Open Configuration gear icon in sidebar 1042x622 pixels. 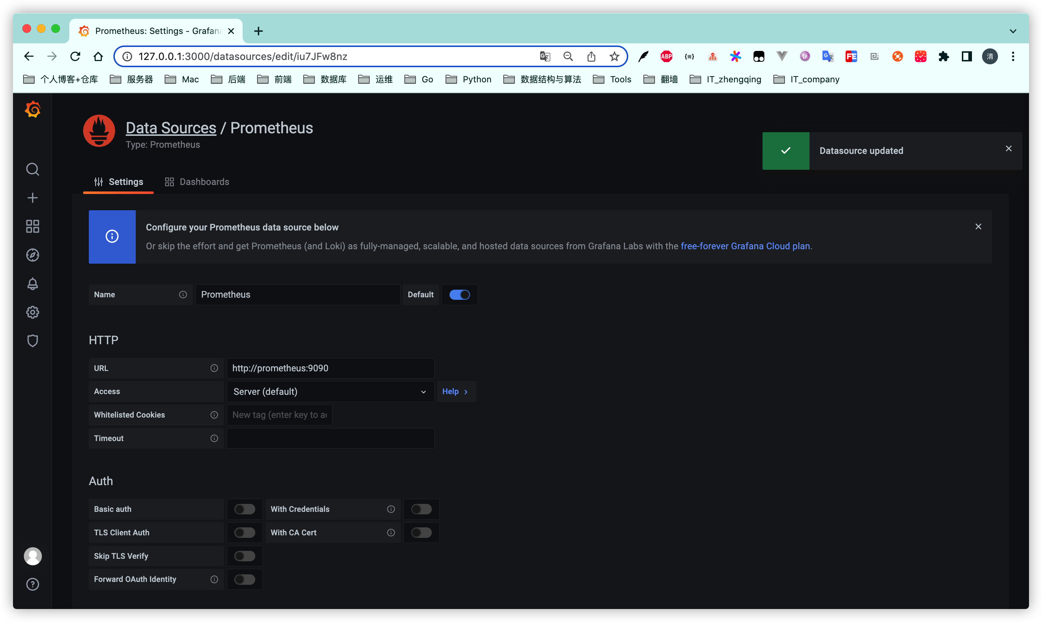pos(32,312)
